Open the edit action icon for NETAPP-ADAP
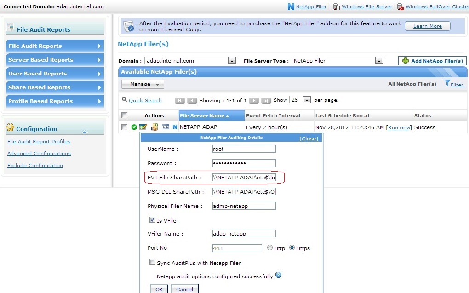Viewport: 469px width, 293px height. 143,126
